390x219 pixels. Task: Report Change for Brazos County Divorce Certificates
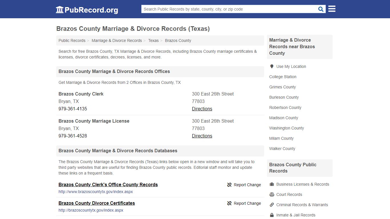coord(244,203)
